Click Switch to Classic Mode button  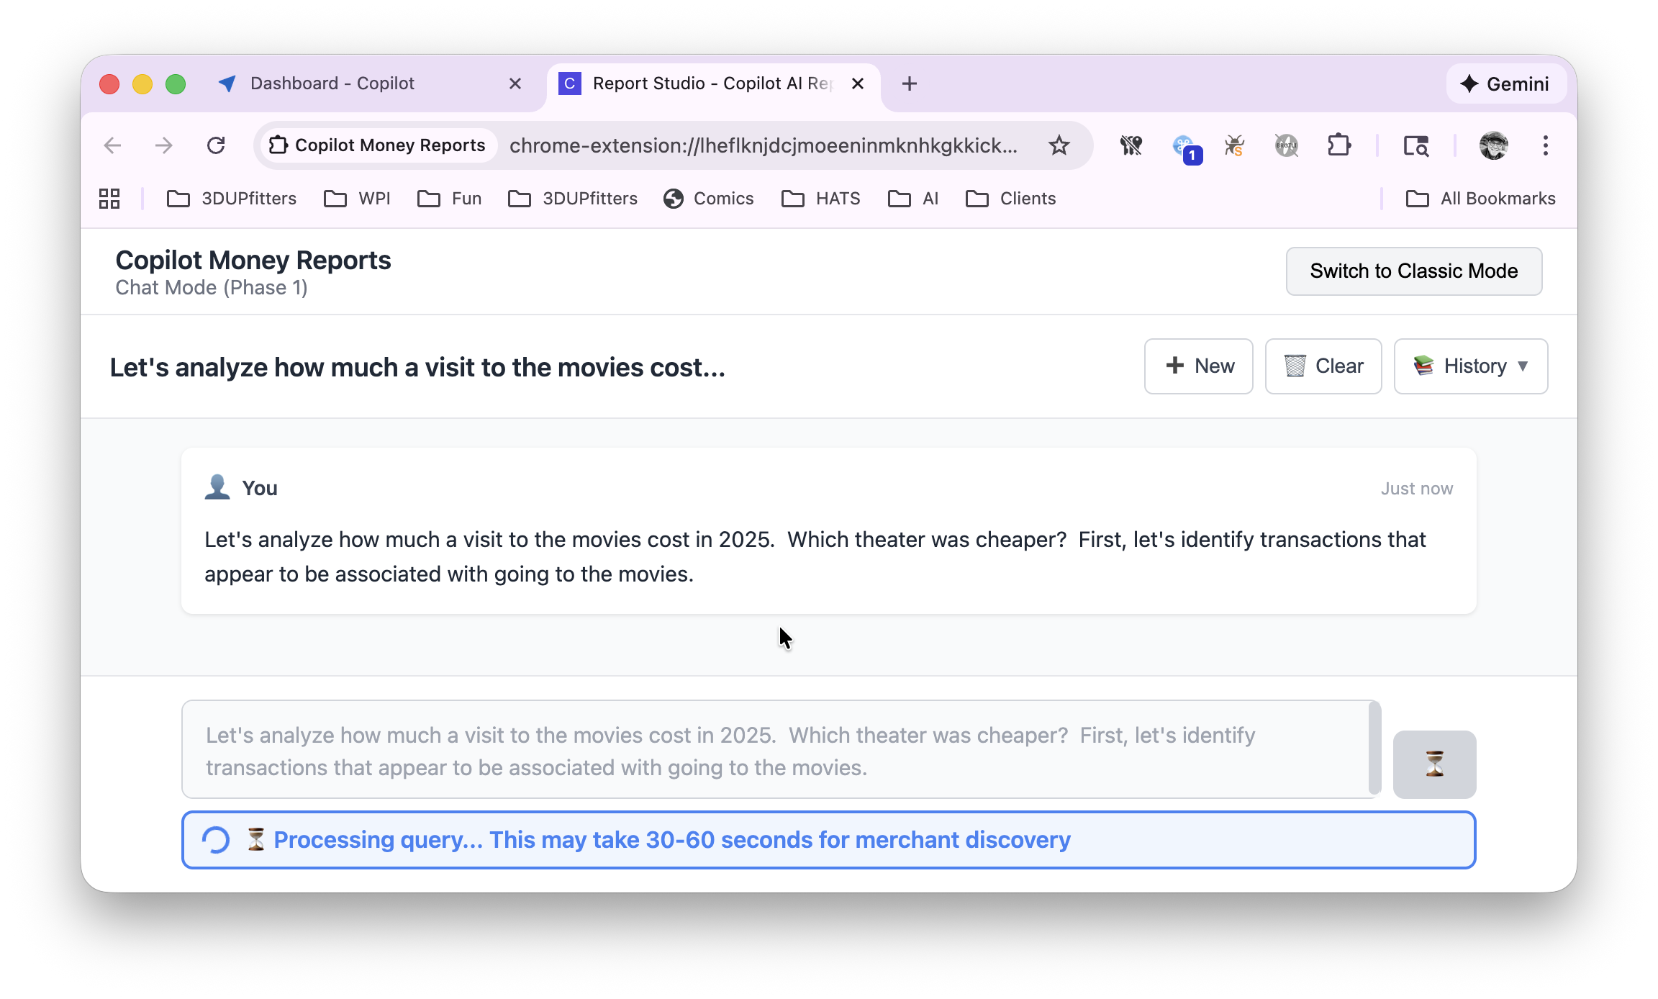(x=1413, y=271)
